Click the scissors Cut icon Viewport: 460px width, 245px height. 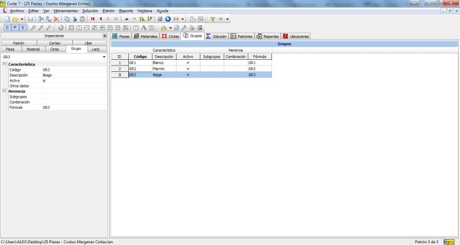pos(75,19)
